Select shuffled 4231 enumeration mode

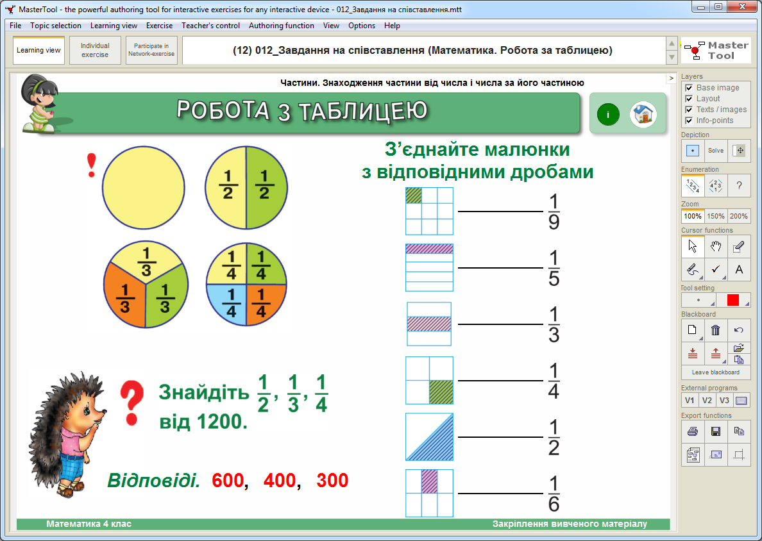(716, 185)
